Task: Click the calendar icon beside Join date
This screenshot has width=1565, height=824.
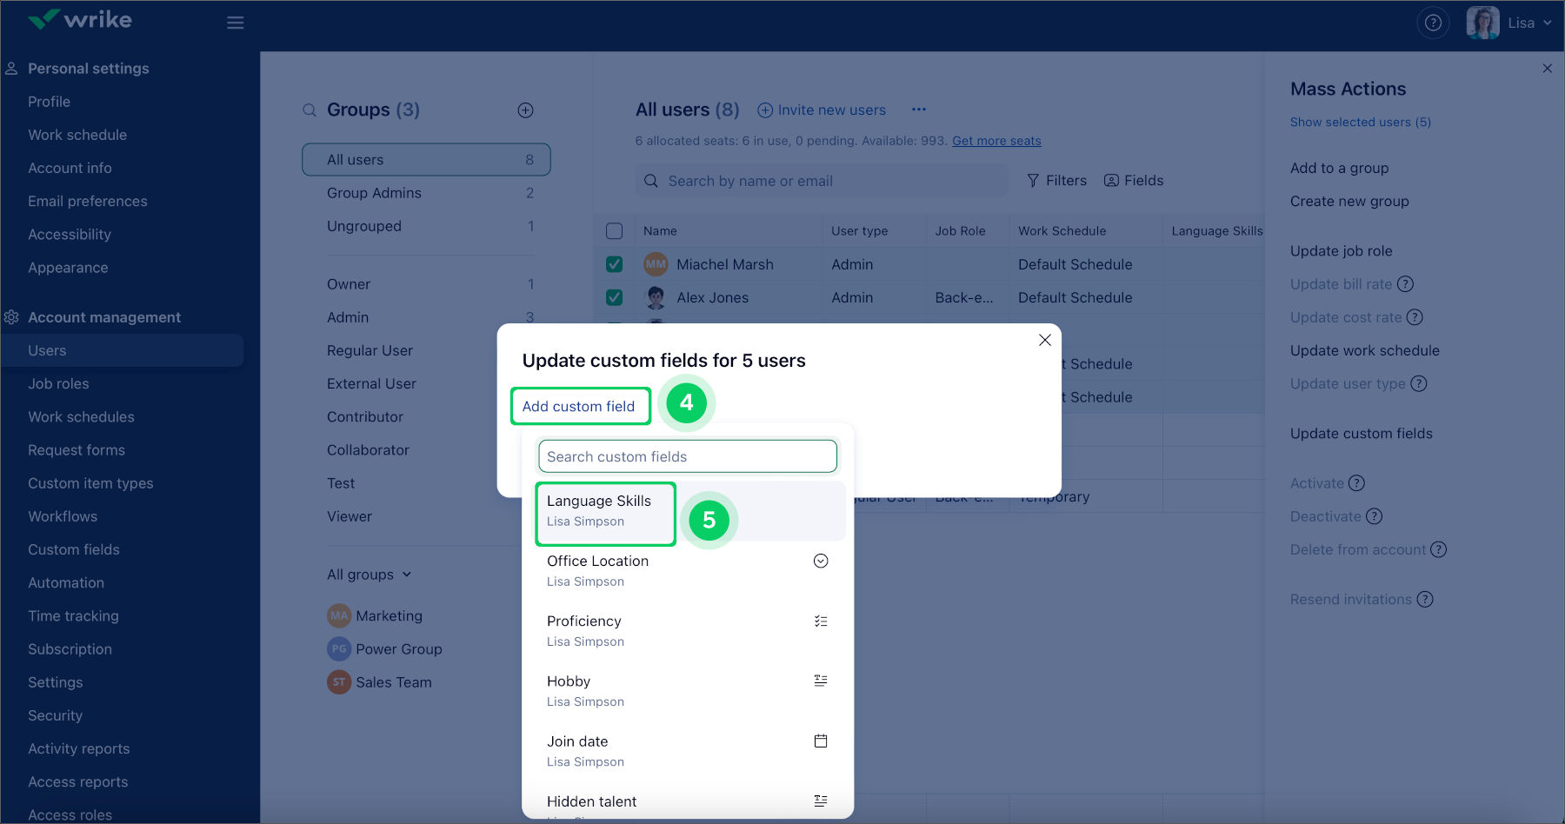Action: coord(820,741)
